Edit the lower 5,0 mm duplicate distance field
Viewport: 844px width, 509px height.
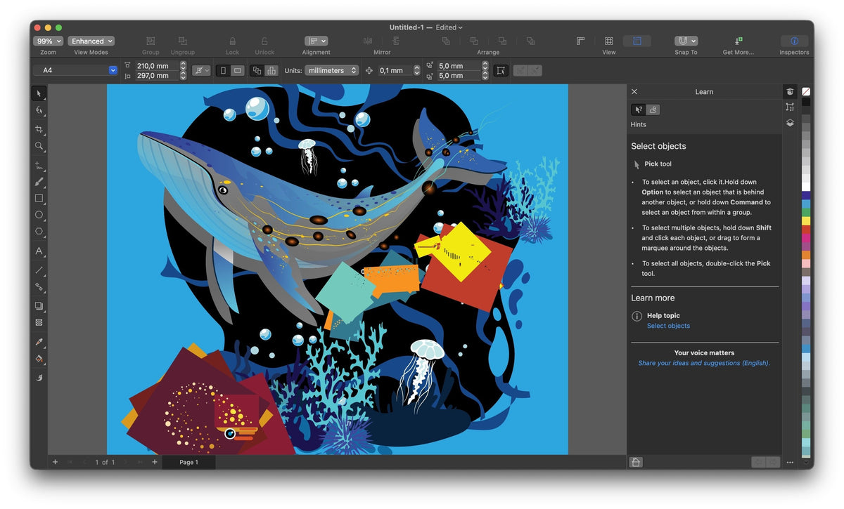[x=459, y=76]
